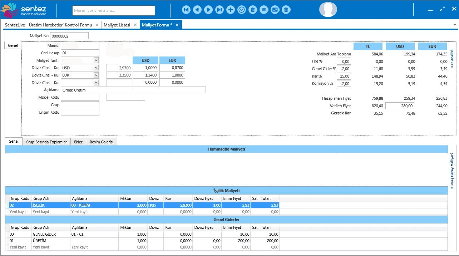The width and height of the screenshot is (459, 256).
Task: Click first trash delete icon in toolbar
Action: 253,10
